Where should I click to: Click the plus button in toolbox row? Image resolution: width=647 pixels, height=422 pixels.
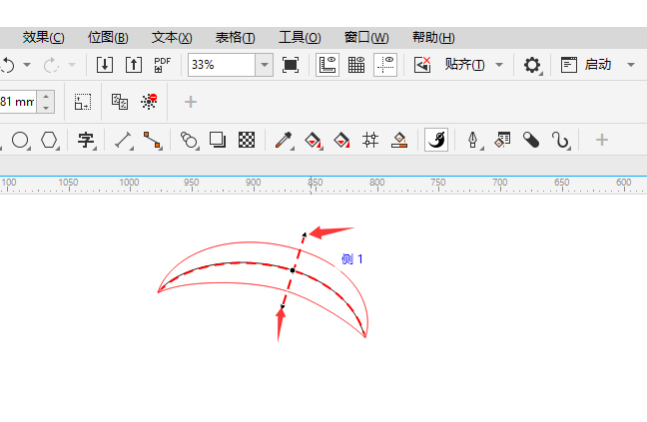[602, 140]
